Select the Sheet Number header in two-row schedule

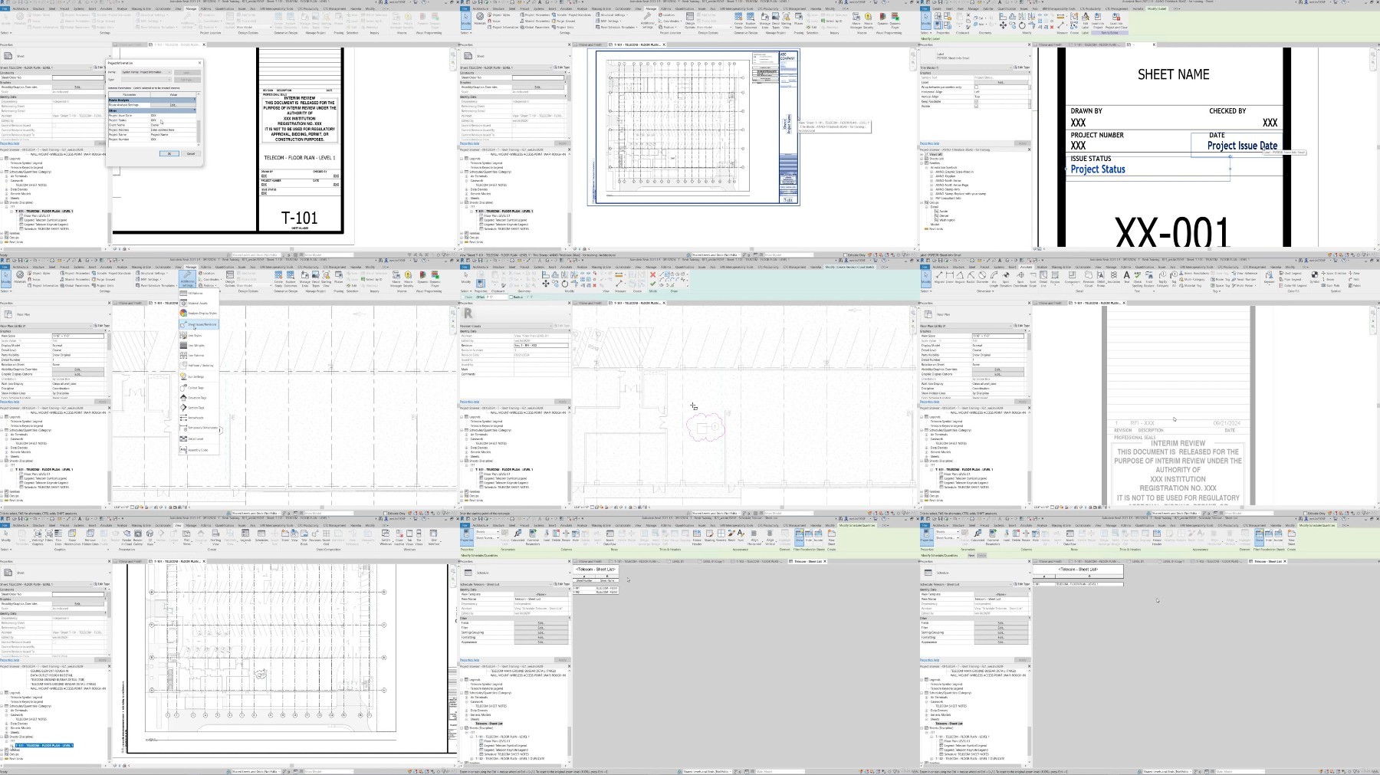(x=584, y=580)
